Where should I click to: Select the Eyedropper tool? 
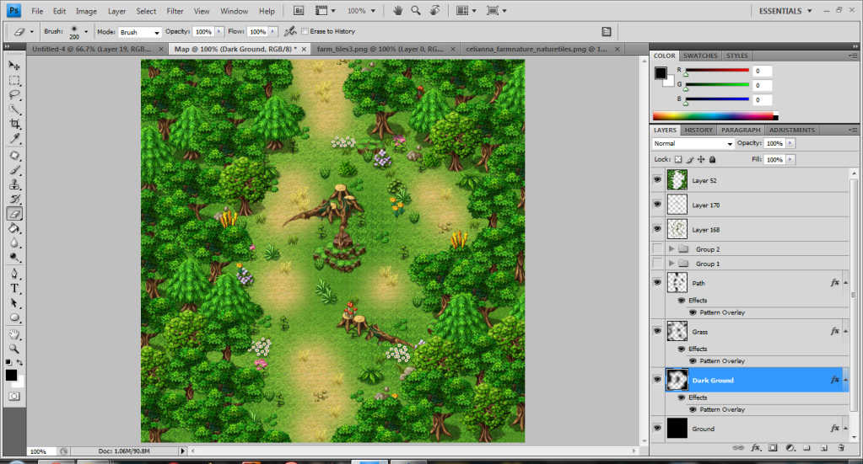(14, 138)
